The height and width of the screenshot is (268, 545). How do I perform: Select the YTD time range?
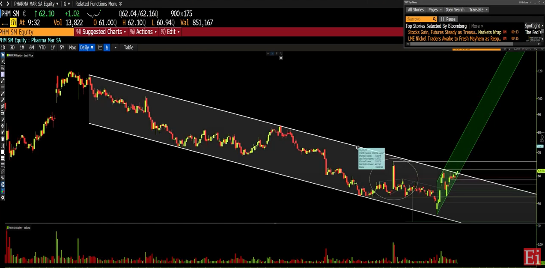(x=42, y=48)
